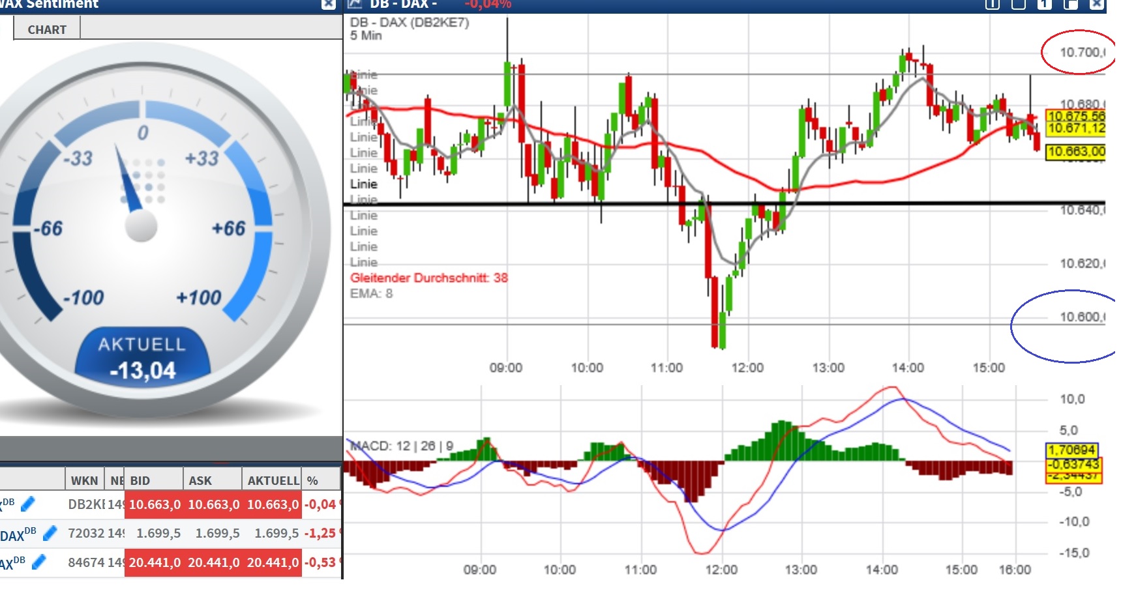Screen dimensions: 1121x610
Task: Click the pencil icon next to DAX row 72032
Action: (50, 533)
